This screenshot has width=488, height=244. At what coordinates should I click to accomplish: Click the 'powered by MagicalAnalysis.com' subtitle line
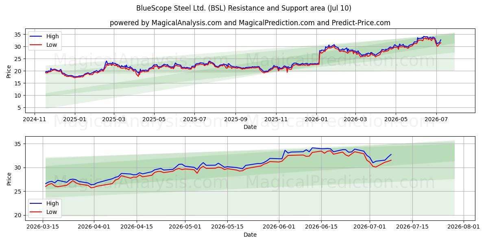tap(250, 23)
